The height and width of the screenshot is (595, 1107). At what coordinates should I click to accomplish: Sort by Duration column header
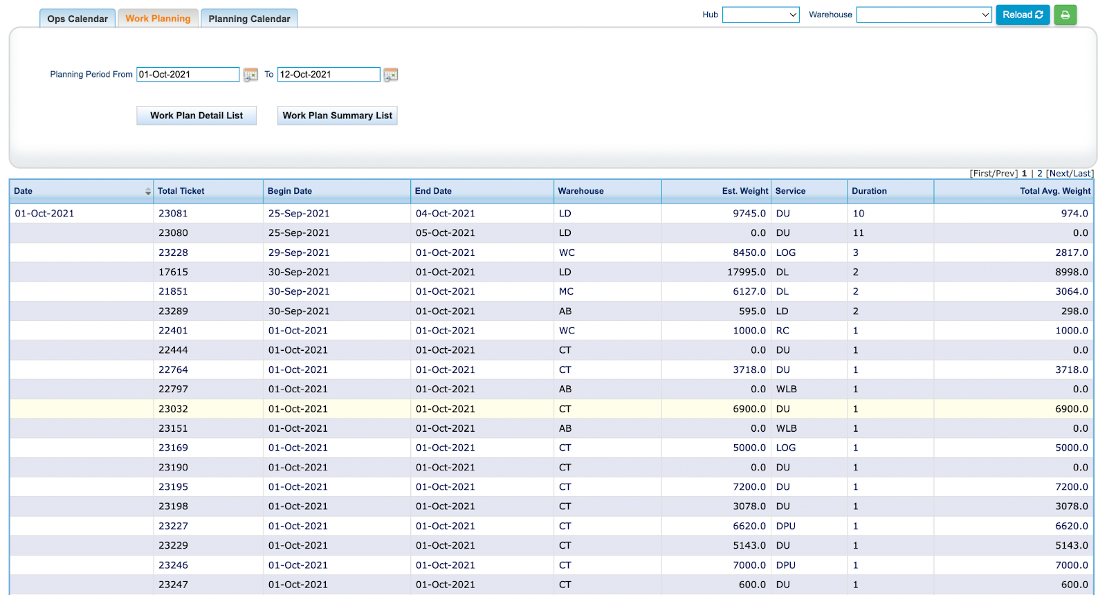point(869,191)
